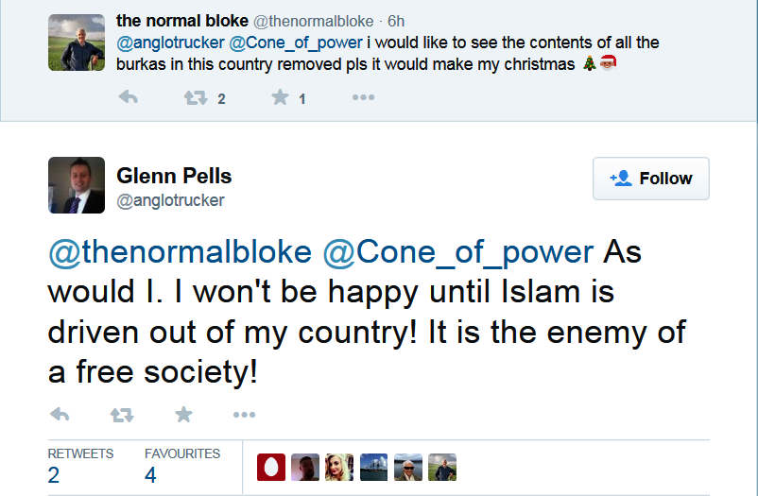758x496 pixels.
Task: Open the blonde woman avatar in favouriters
Action: coord(339,468)
